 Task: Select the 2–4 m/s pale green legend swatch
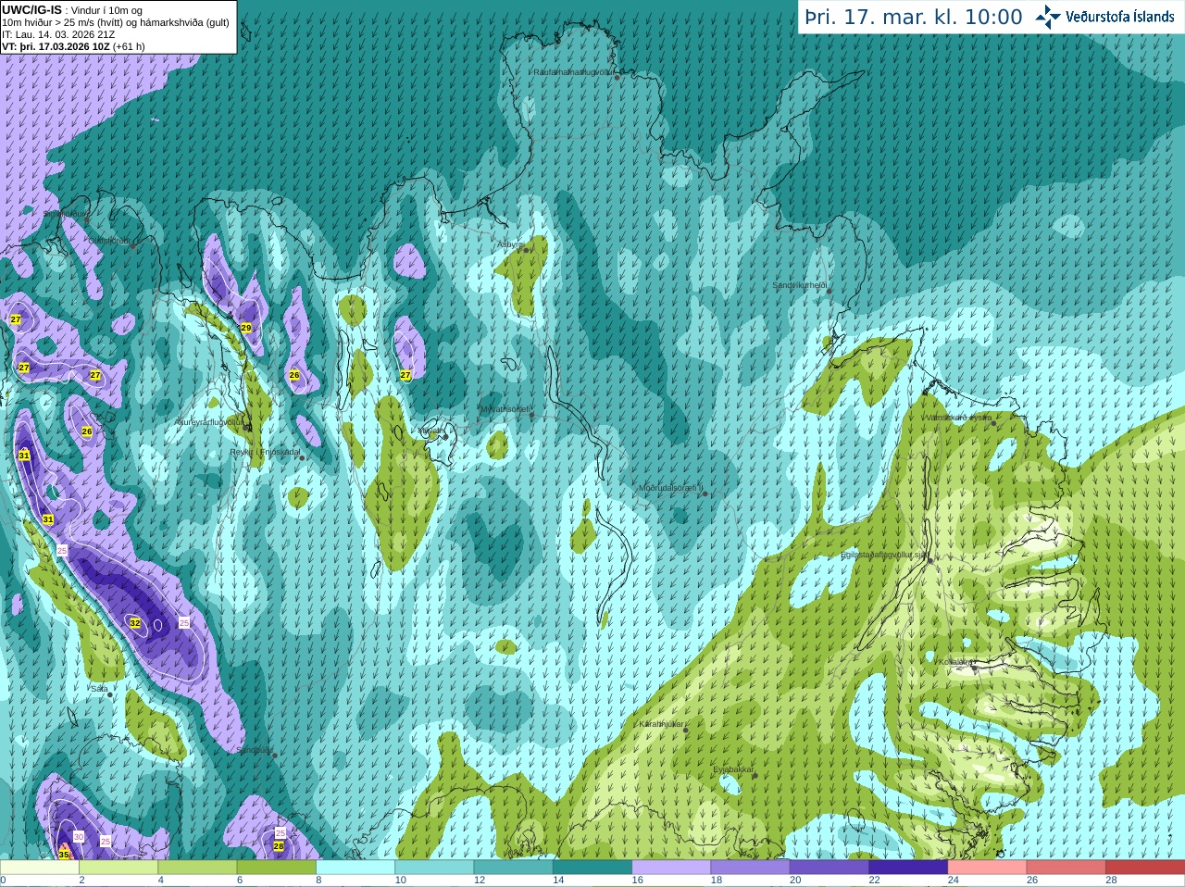tap(118, 868)
